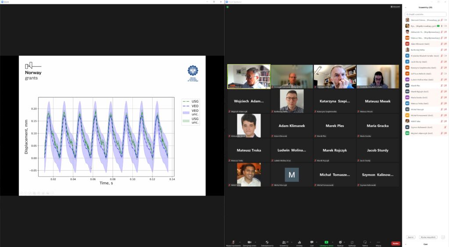
Task: Toggle the microphone mute button in toolbar
Action: pyautogui.click(x=233, y=242)
